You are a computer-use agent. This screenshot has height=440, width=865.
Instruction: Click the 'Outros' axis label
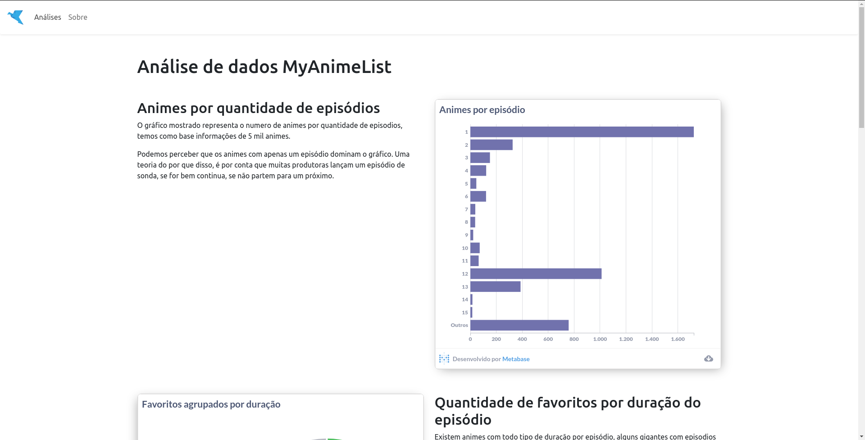[460, 325]
